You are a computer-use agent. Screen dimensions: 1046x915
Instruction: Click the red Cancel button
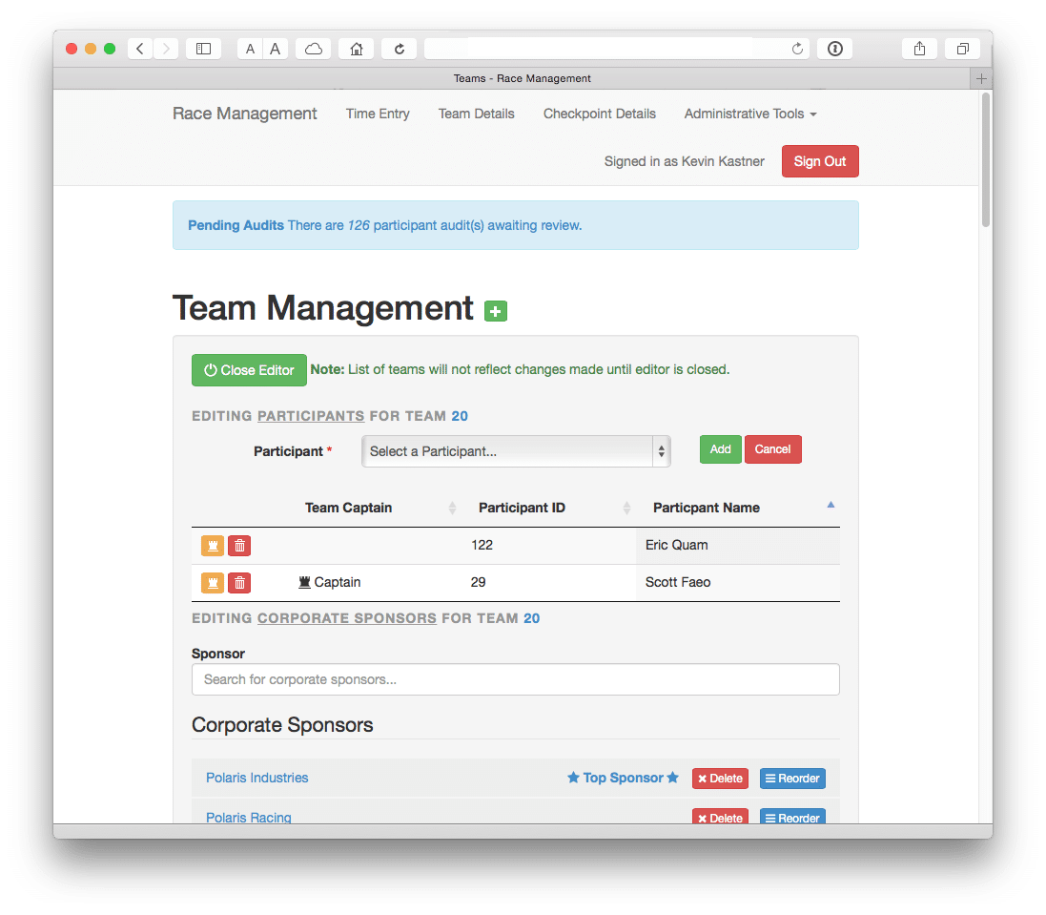[772, 449]
